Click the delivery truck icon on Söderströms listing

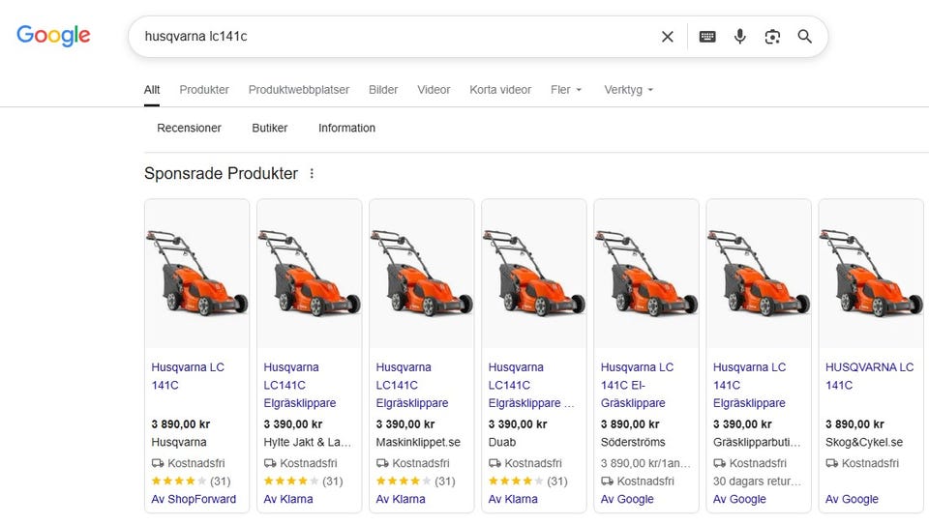(x=607, y=481)
